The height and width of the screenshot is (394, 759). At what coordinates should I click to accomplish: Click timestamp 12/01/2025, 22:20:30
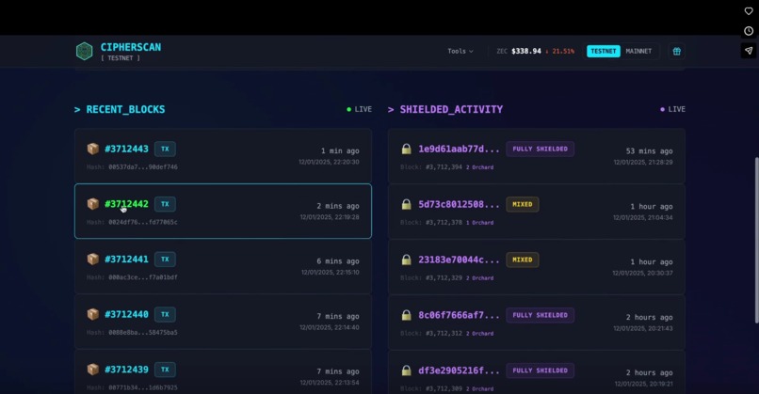pyautogui.click(x=330, y=162)
